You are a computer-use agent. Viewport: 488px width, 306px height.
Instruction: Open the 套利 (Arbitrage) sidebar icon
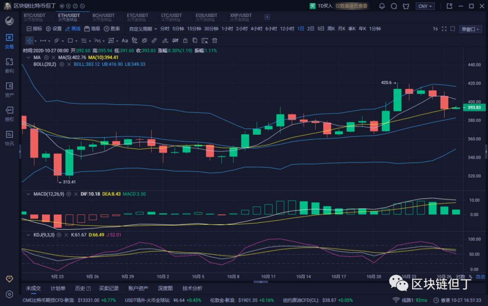pos(9,65)
